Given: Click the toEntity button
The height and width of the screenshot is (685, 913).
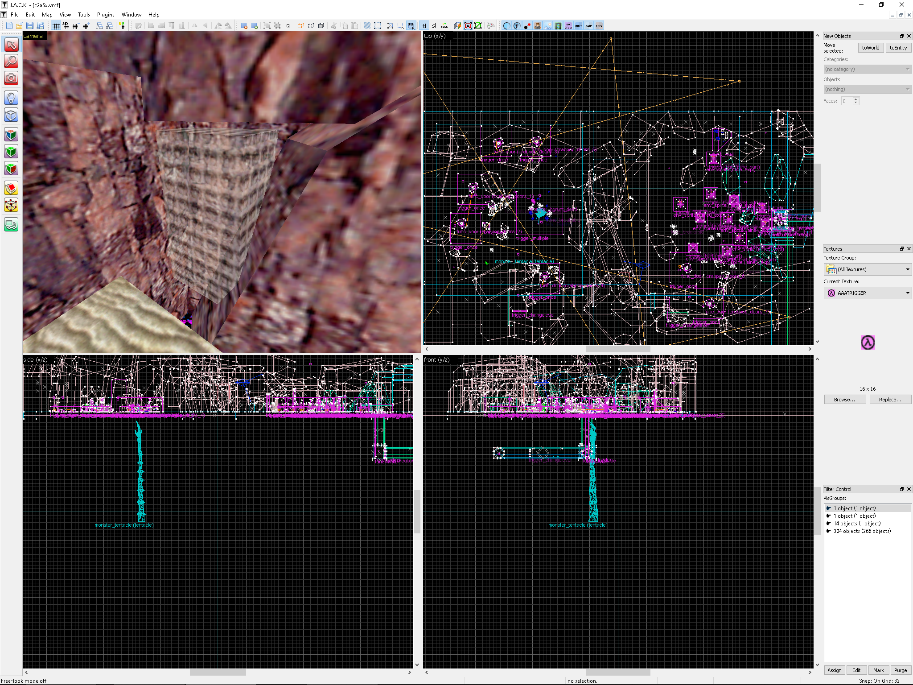Looking at the screenshot, I should tap(898, 48).
